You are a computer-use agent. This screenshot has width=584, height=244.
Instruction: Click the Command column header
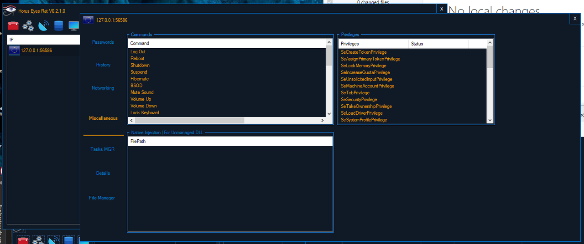point(227,43)
